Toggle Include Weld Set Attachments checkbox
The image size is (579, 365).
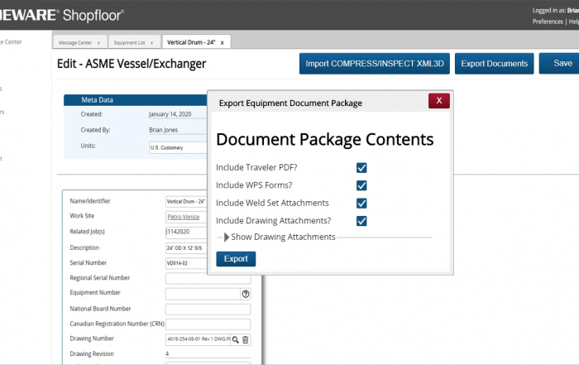(361, 203)
